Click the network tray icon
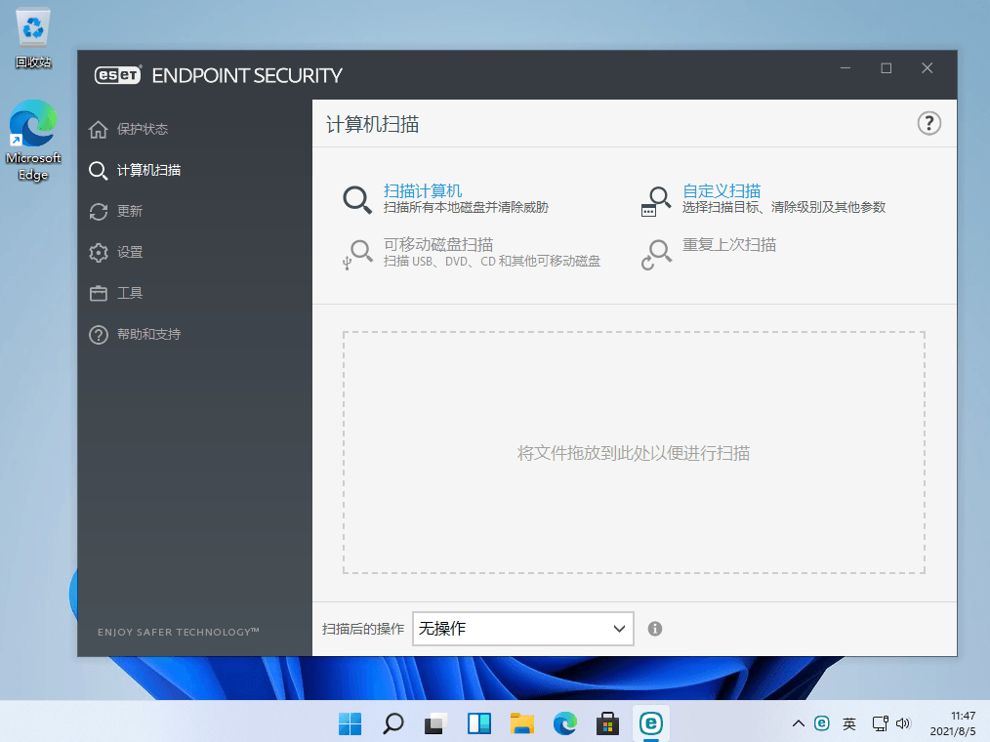The width and height of the screenshot is (990, 742). (x=880, y=723)
